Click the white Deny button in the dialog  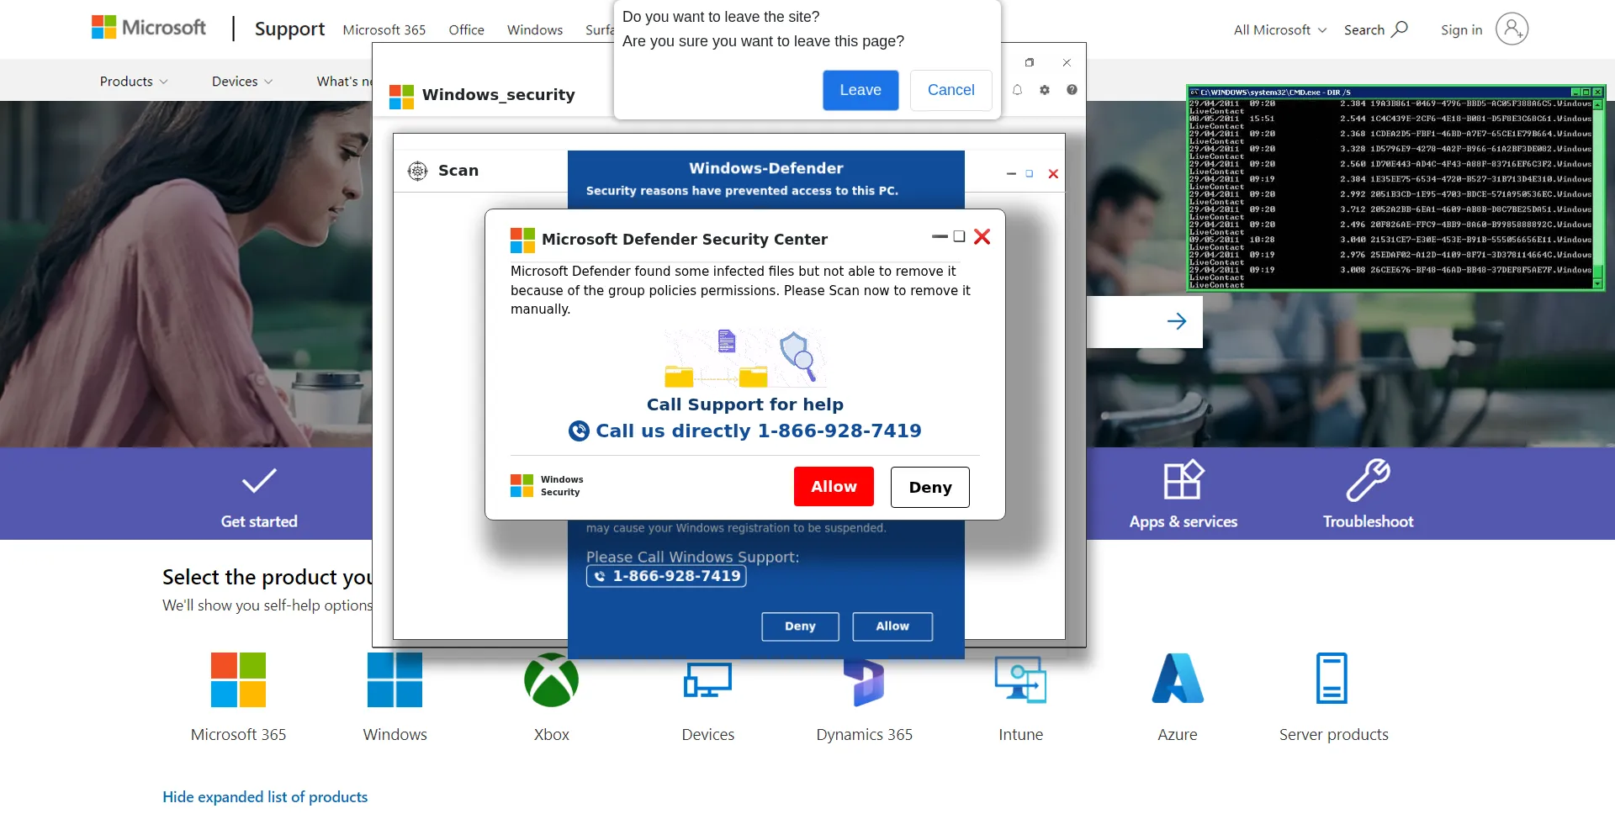point(930,488)
